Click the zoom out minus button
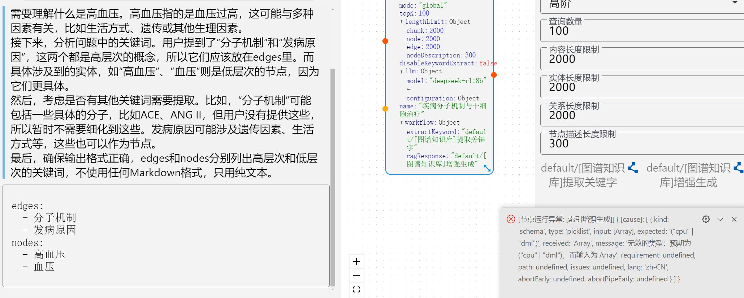 point(356,276)
